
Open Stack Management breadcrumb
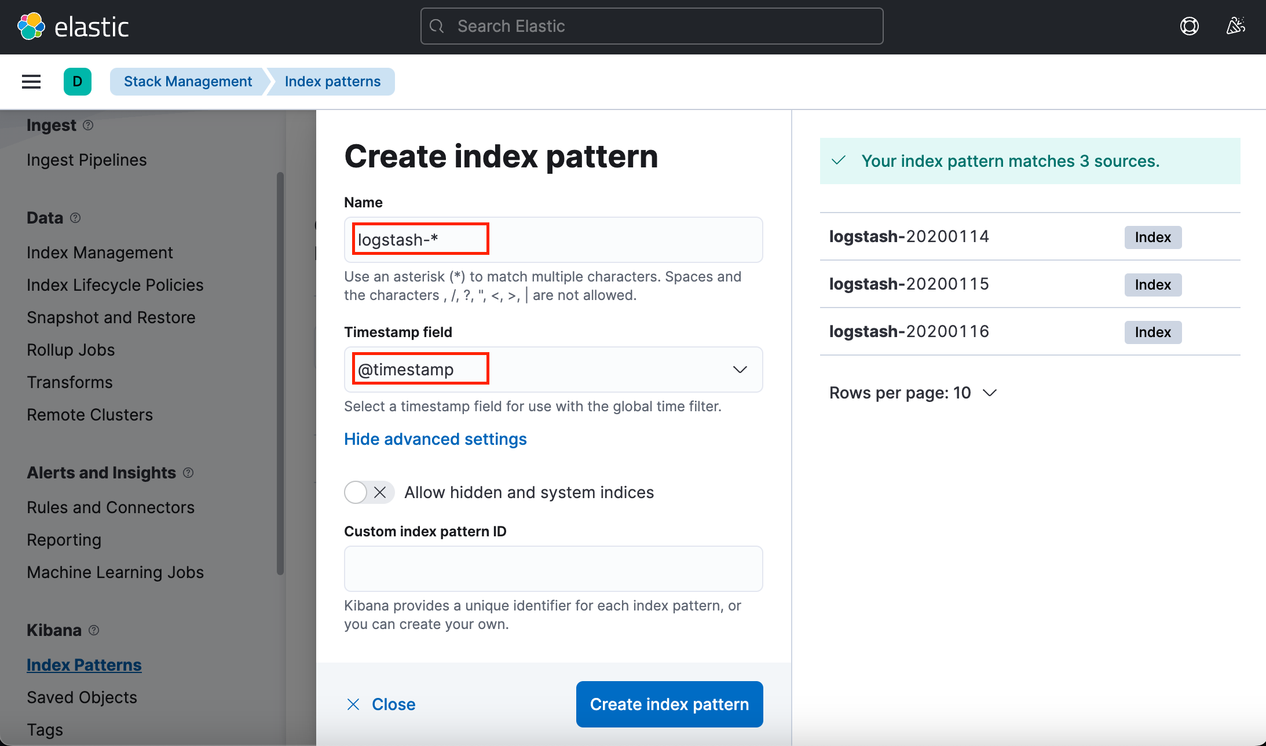(x=188, y=82)
